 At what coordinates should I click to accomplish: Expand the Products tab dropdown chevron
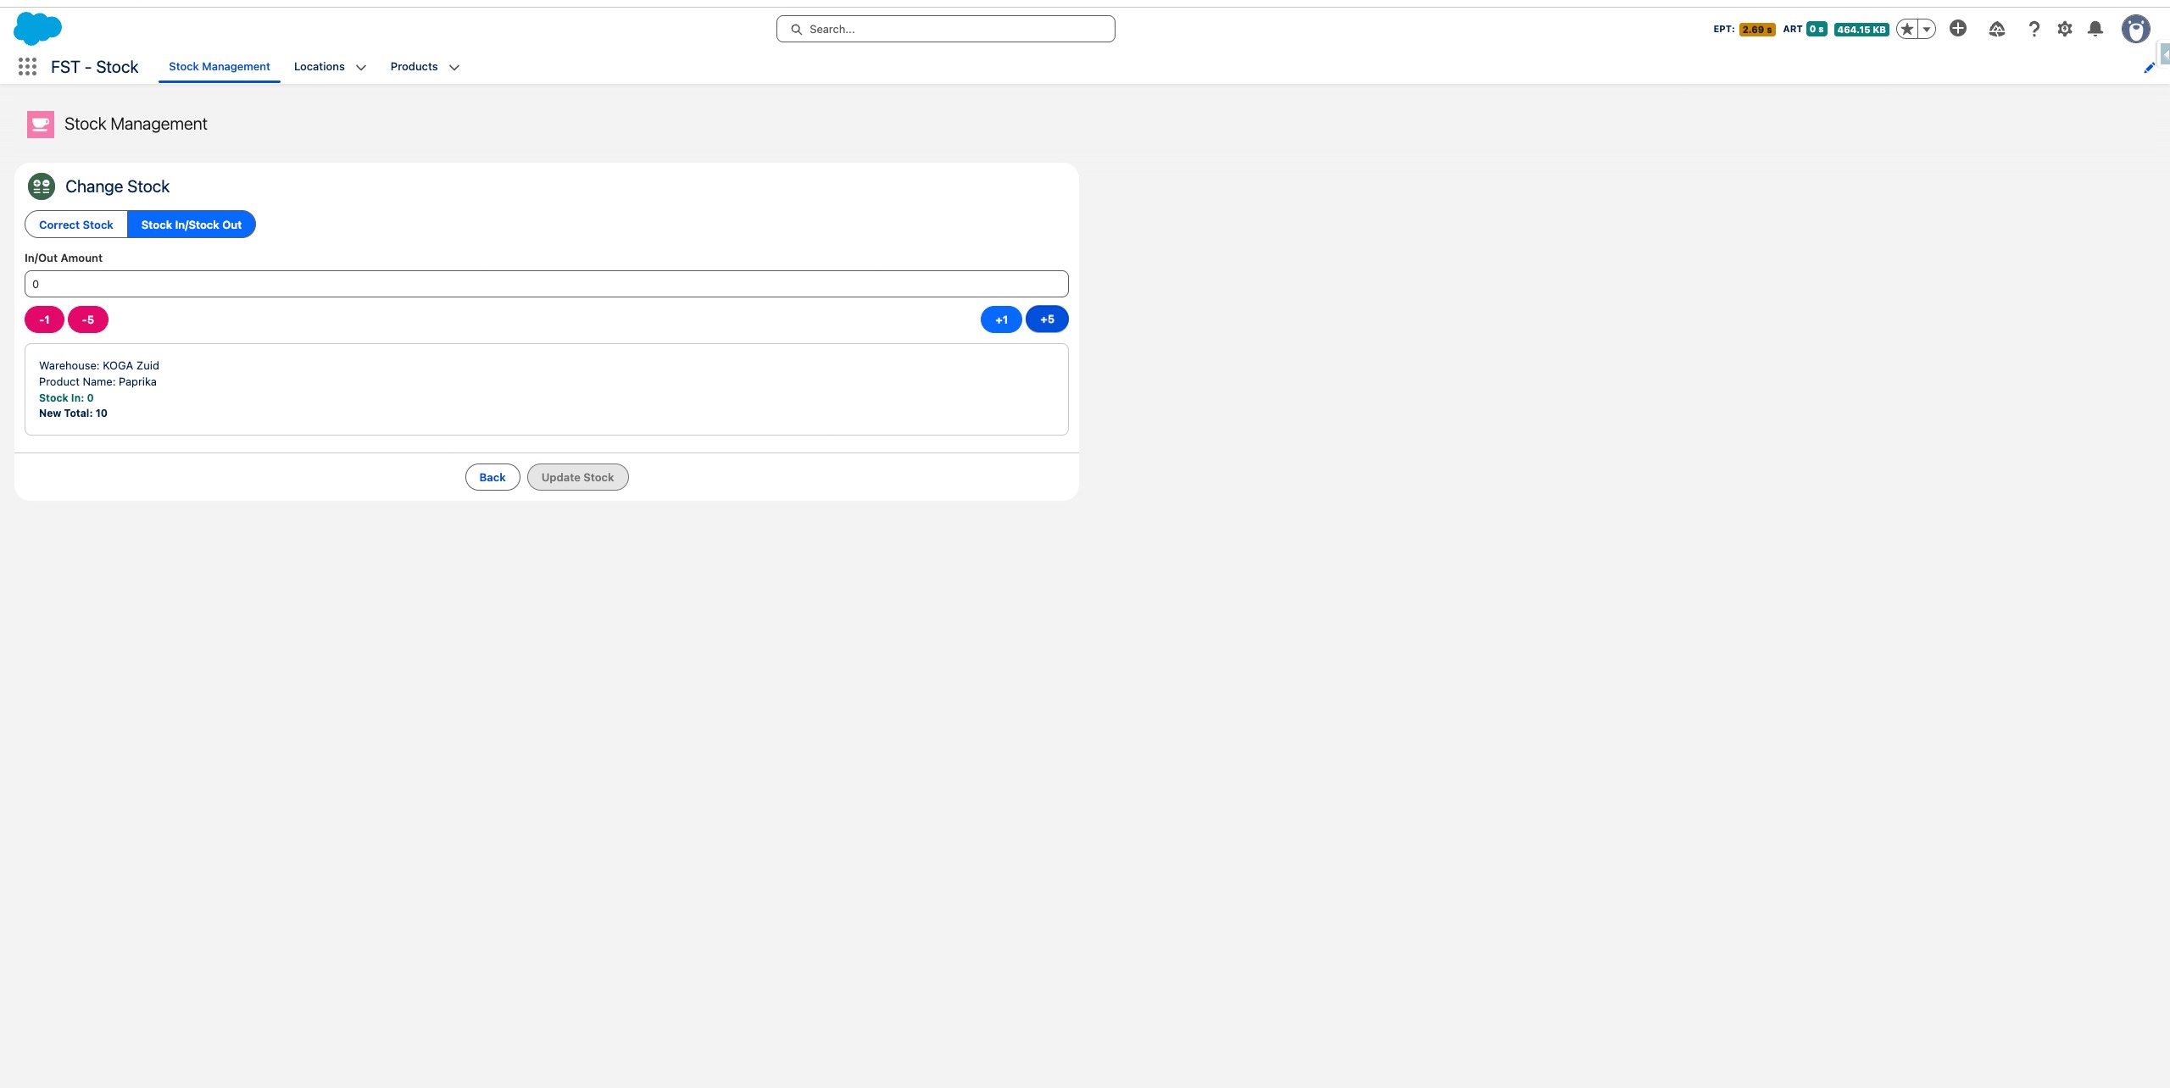454,67
